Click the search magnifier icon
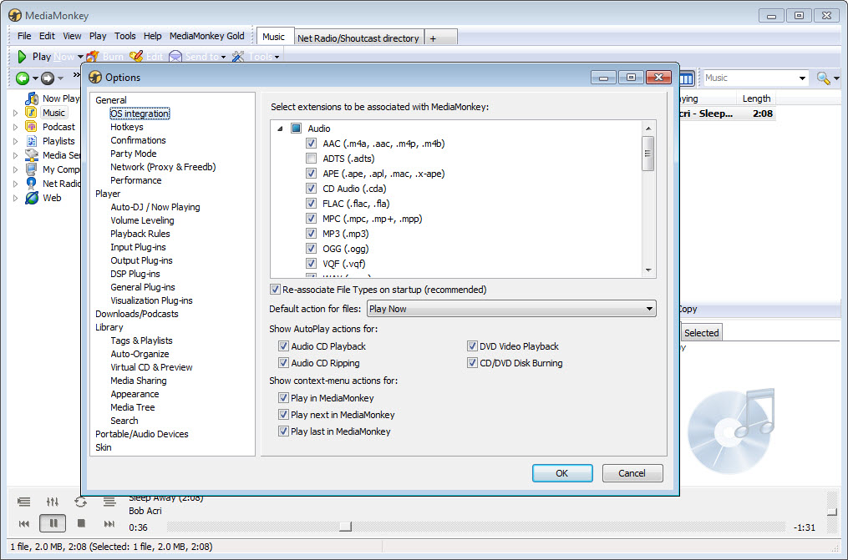 (x=823, y=78)
